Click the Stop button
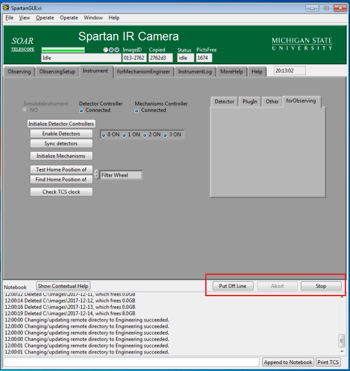The width and height of the screenshot is (350, 371). coord(321,286)
